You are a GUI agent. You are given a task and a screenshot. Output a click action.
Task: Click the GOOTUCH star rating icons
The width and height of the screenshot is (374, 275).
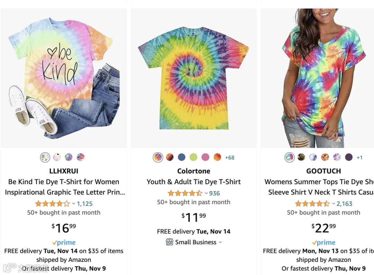click(x=312, y=204)
